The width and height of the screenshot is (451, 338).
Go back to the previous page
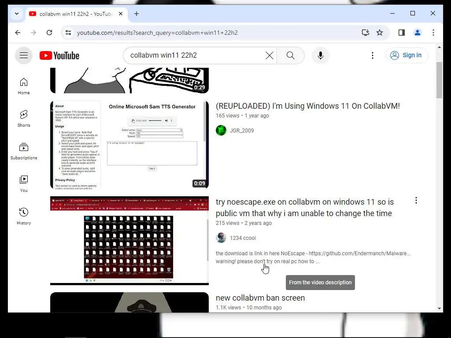18,33
